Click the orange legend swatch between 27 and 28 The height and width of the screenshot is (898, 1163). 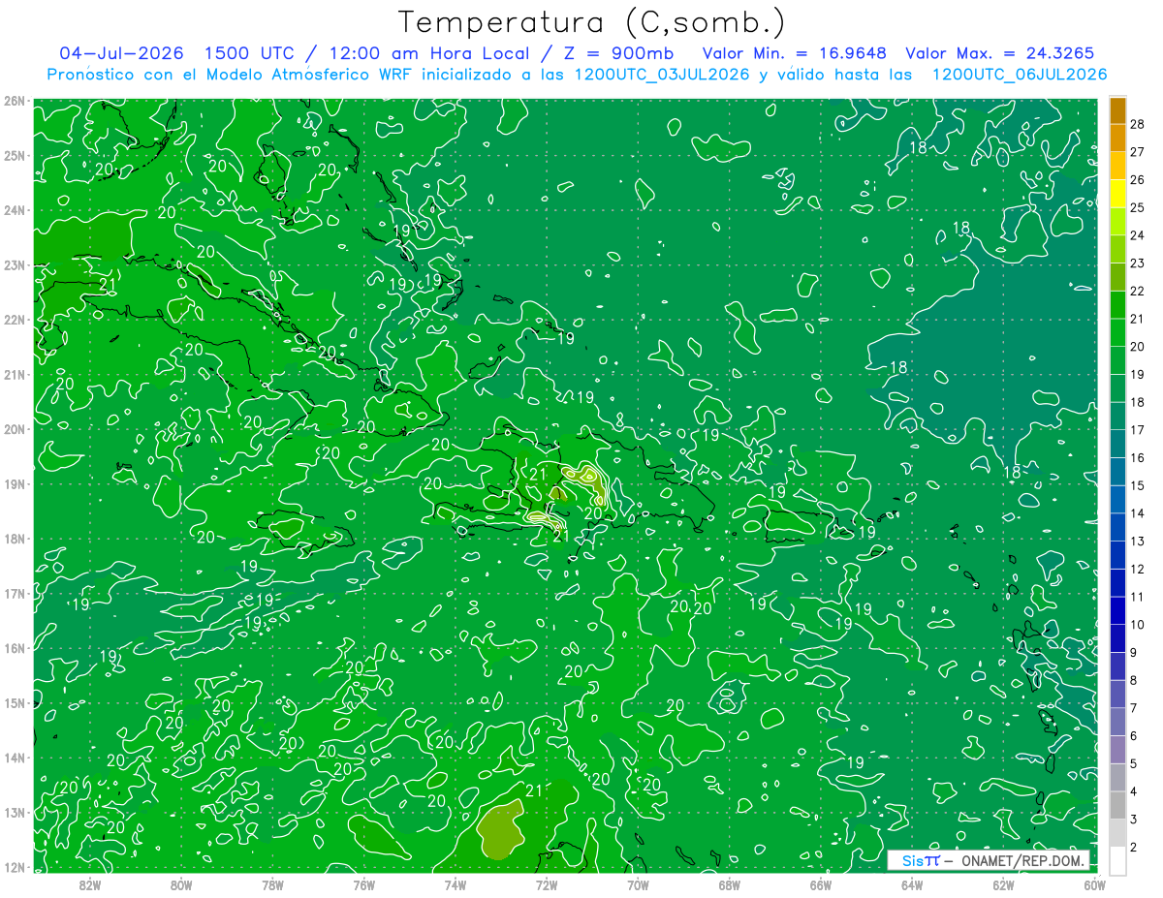1117,138
